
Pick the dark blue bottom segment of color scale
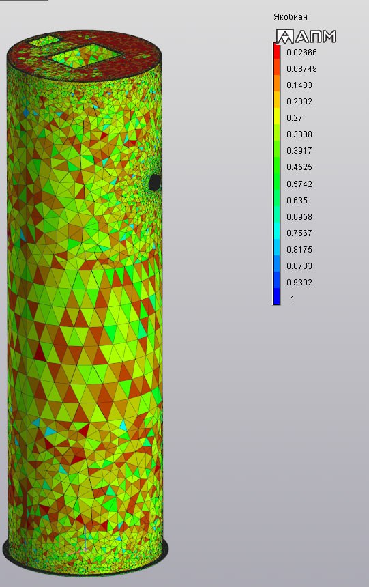tap(276, 296)
